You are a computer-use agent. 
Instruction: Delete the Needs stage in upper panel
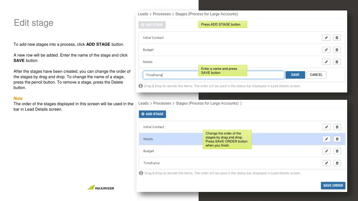coord(337,62)
